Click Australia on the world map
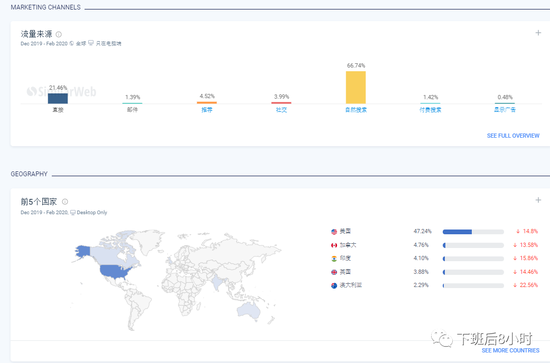This screenshot has height=363, width=550. [x=249, y=310]
